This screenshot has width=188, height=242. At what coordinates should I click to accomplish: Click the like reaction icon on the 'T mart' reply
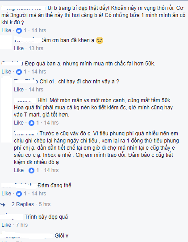click(31, 123)
